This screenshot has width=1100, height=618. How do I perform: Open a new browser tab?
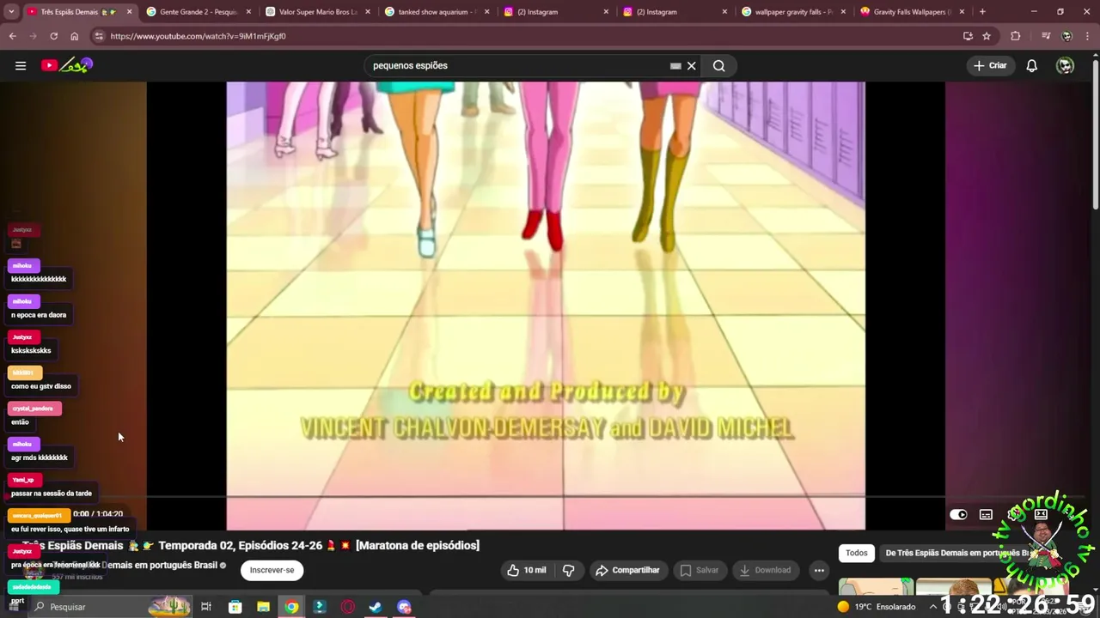982,12
